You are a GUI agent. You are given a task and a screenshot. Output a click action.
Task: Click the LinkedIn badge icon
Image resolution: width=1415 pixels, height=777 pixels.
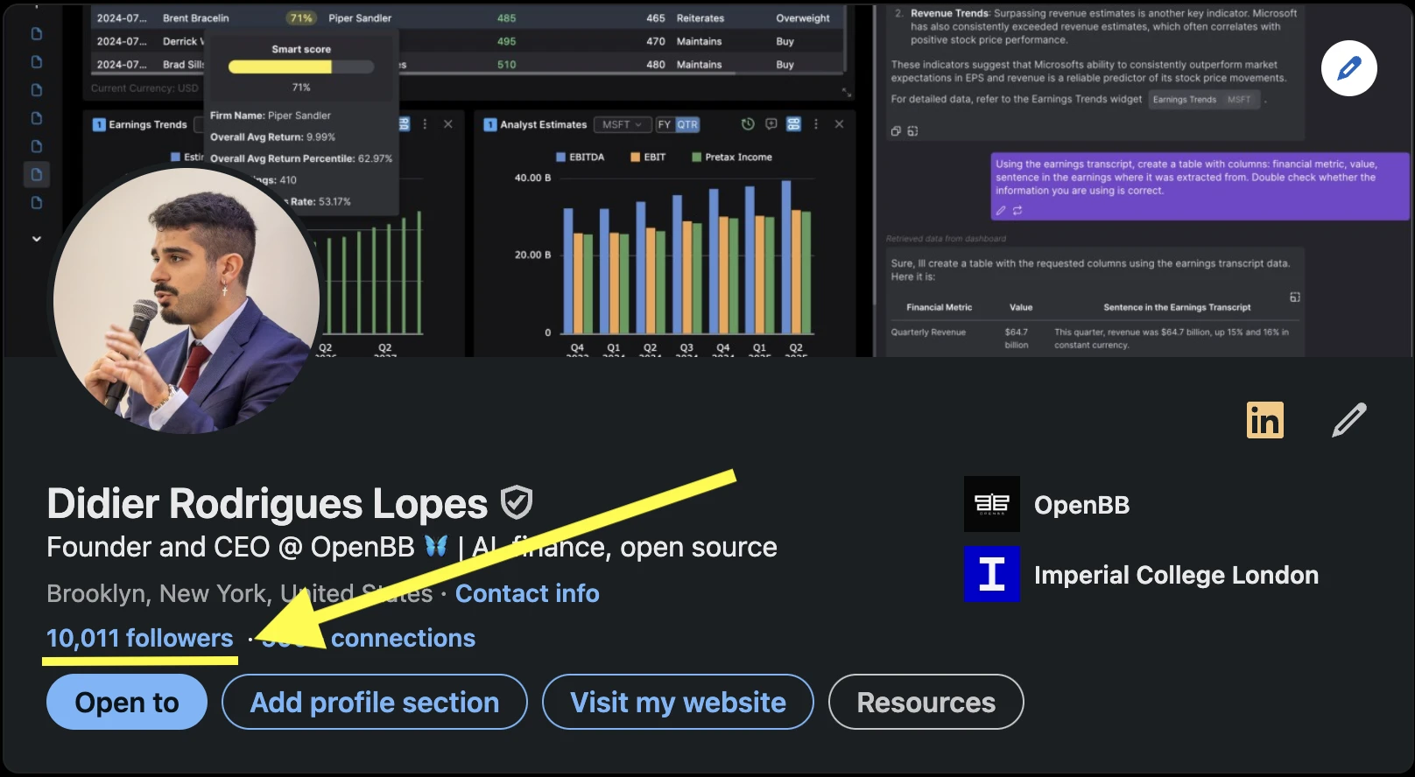(1264, 420)
